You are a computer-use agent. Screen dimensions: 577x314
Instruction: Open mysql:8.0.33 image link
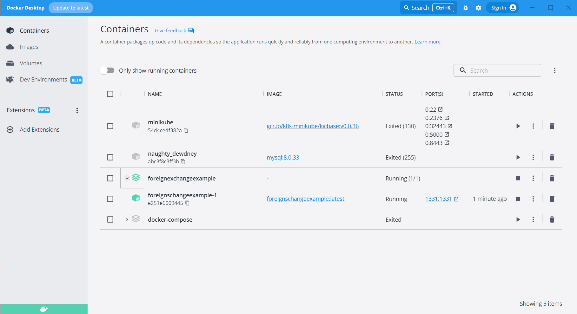click(283, 157)
